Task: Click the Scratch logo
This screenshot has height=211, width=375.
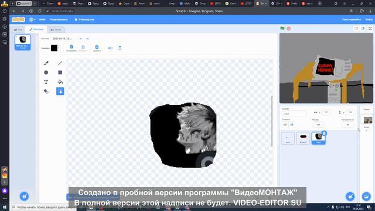Action: click(x=18, y=19)
